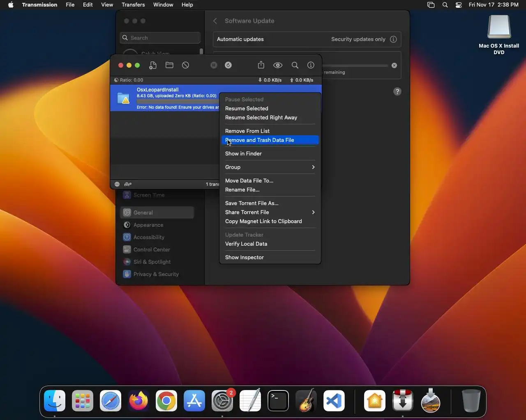
Task: Click the Ratio: 0.00 status text
Action: [131, 80]
